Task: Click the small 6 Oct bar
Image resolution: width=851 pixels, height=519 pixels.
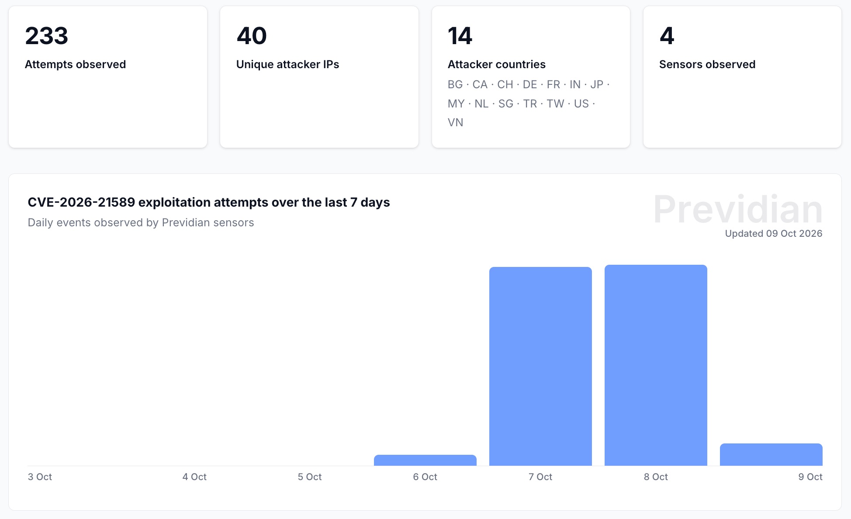Action: point(425,460)
